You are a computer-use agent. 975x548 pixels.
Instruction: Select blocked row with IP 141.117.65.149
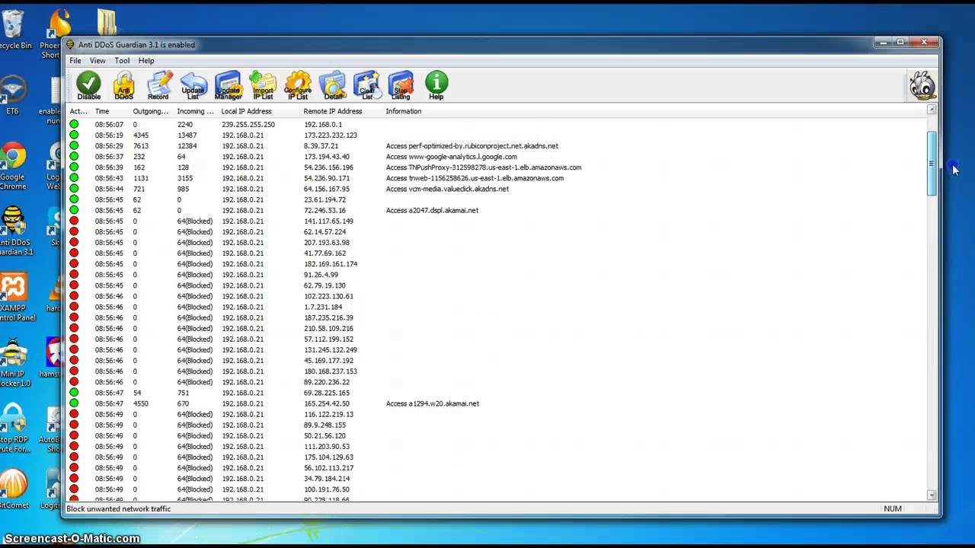497,221
